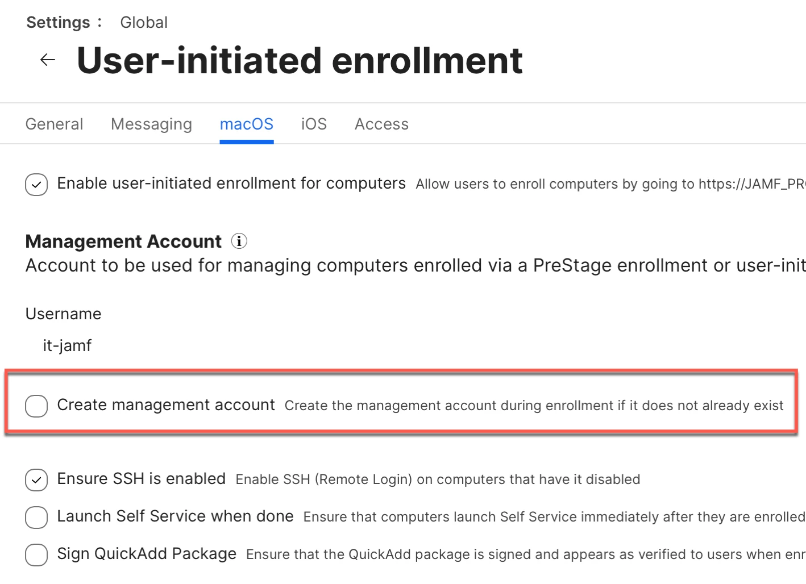The height and width of the screenshot is (584, 806).
Task: Select the macOS tab
Action: pyautogui.click(x=247, y=124)
